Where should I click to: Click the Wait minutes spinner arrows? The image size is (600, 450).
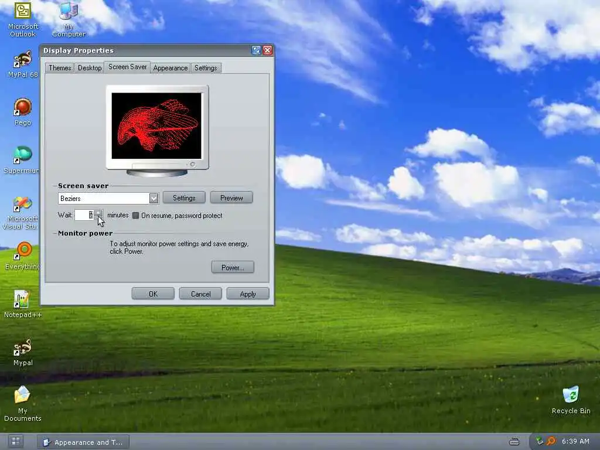point(98,215)
